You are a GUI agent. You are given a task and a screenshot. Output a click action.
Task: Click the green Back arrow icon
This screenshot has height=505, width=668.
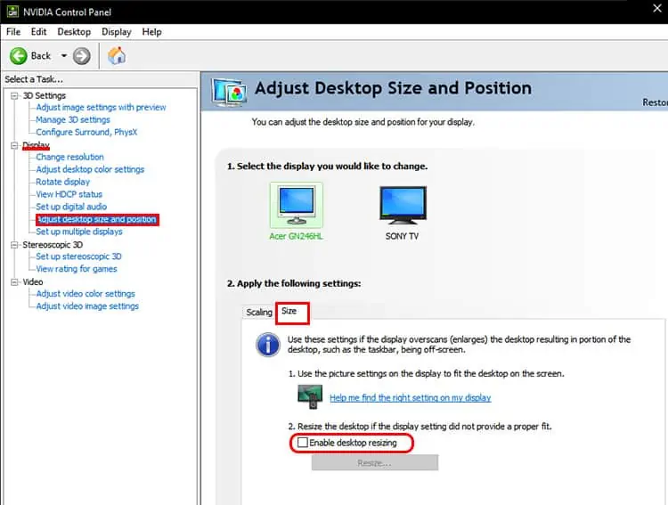point(19,56)
